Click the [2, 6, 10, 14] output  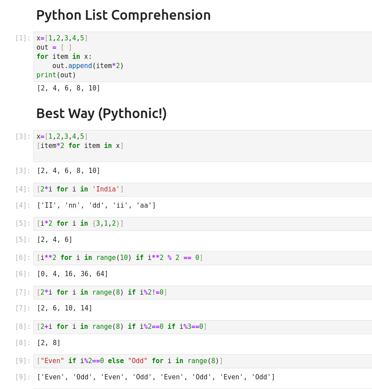click(65, 308)
